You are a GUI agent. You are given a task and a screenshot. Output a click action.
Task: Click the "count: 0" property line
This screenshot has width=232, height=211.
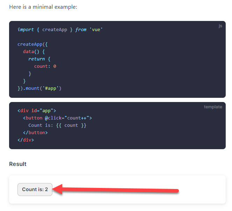(45, 66)
